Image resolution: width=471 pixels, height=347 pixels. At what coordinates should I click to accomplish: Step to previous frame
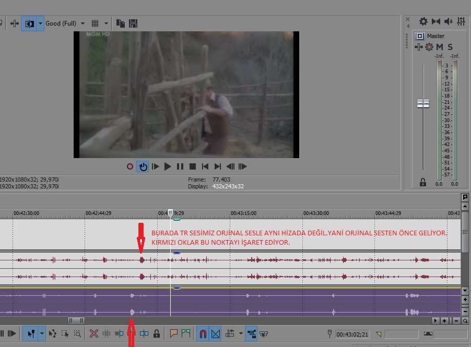(x=230, y=166)
